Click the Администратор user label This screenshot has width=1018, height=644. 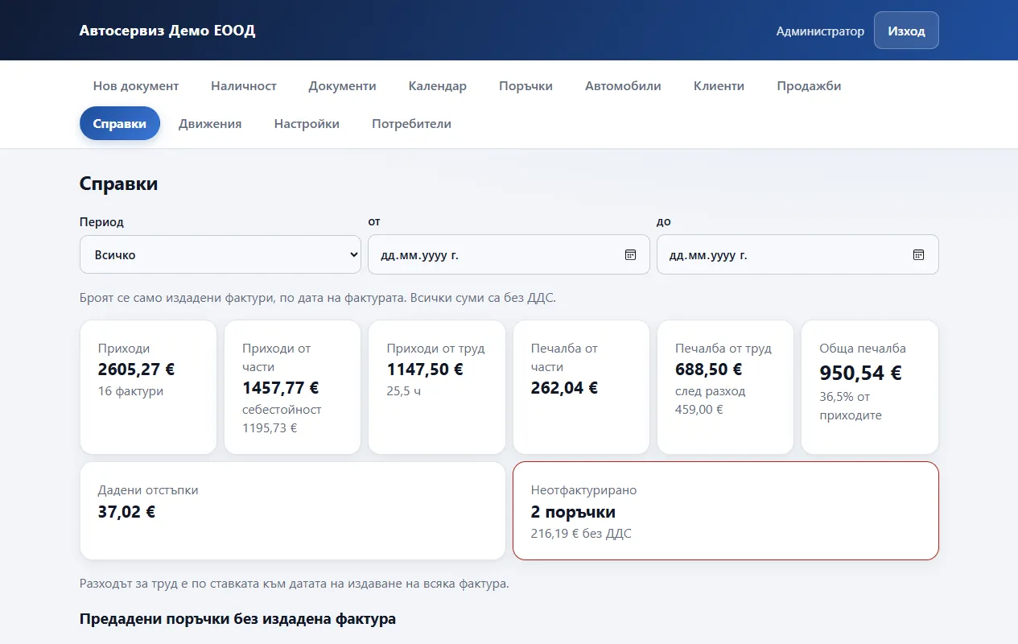click(x=820, y=31)
